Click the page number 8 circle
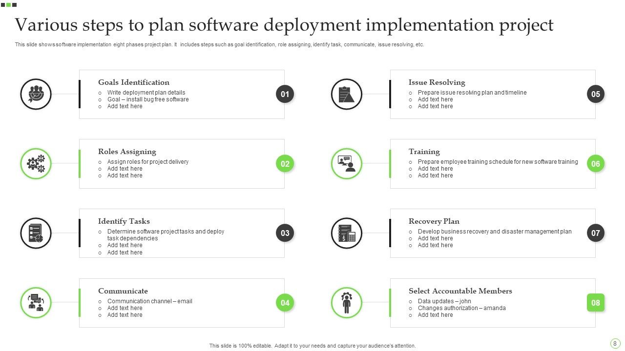 click(614, 343)
